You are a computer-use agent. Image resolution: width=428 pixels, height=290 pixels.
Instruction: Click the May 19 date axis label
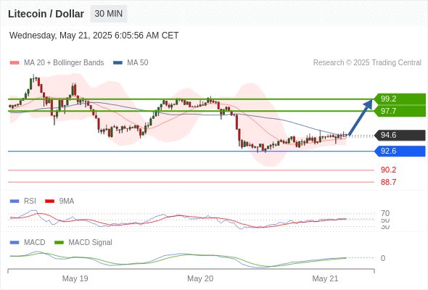75,278
